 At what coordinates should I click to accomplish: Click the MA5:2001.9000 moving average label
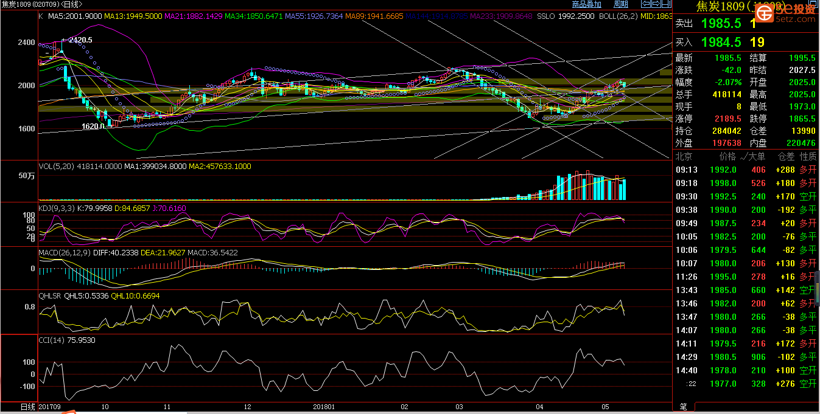(x=74, y=16)
